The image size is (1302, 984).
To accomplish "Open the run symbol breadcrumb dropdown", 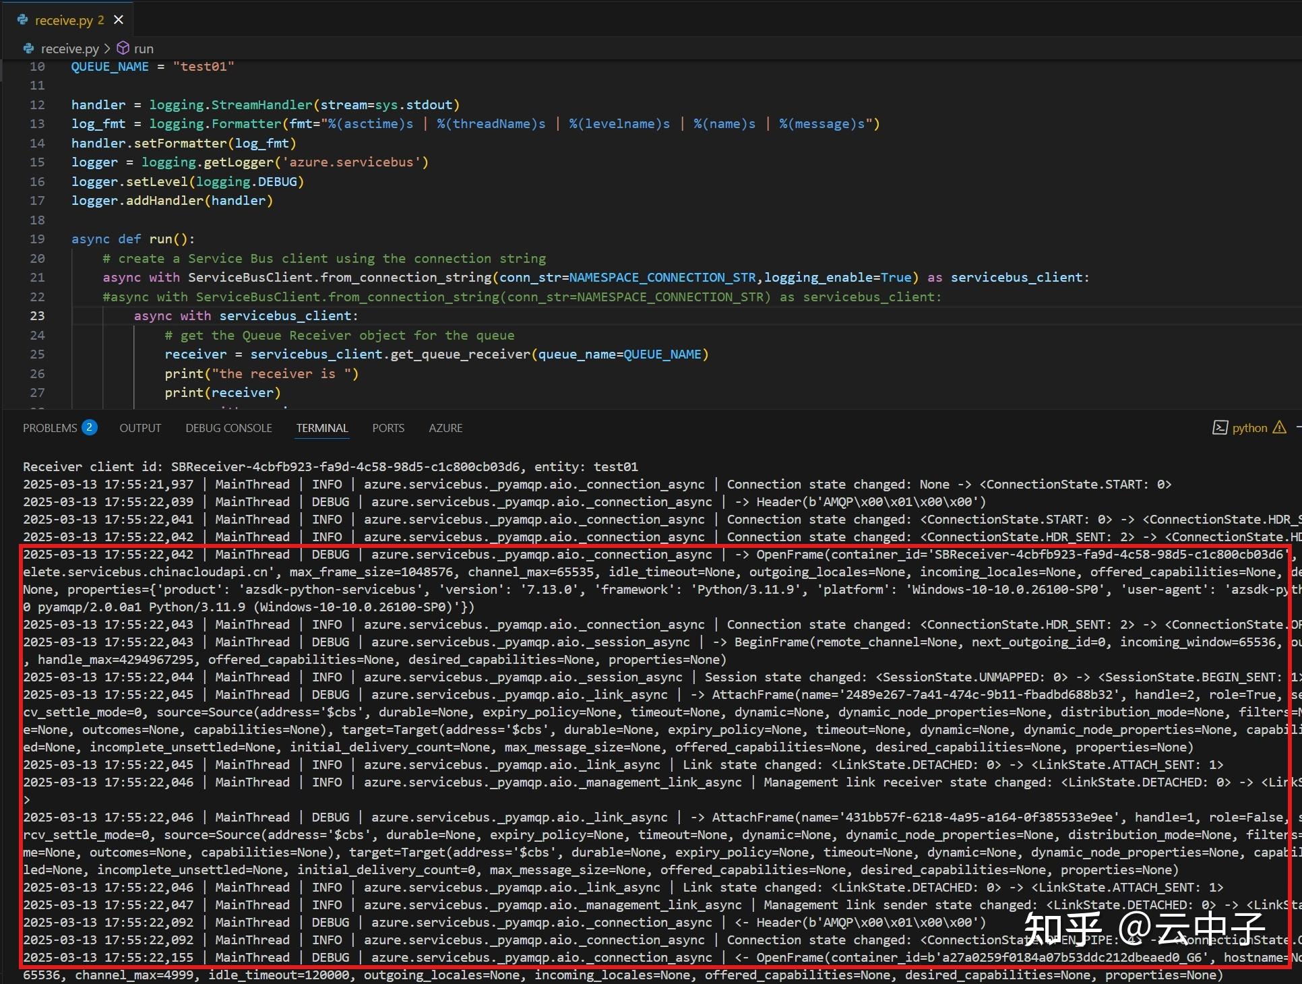I will [143, 48].
